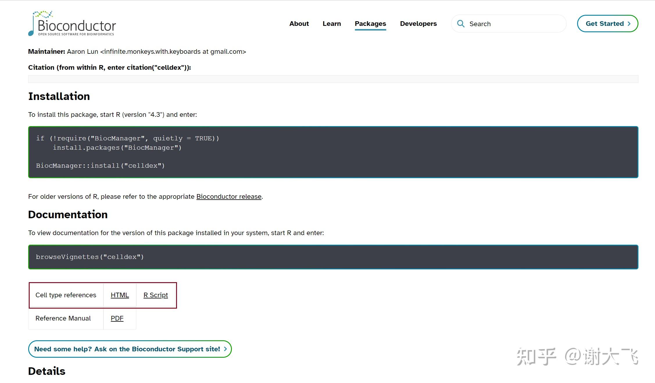Go to the Packages section
Screen dimensions: 655x383
(370, 24)
